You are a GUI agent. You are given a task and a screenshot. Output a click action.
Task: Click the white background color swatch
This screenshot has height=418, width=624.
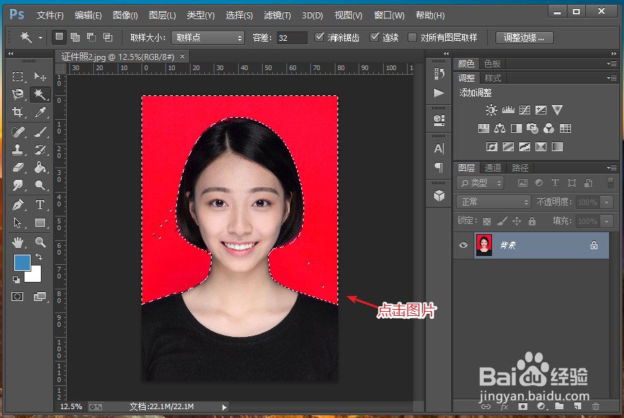[x=35, y=276]
